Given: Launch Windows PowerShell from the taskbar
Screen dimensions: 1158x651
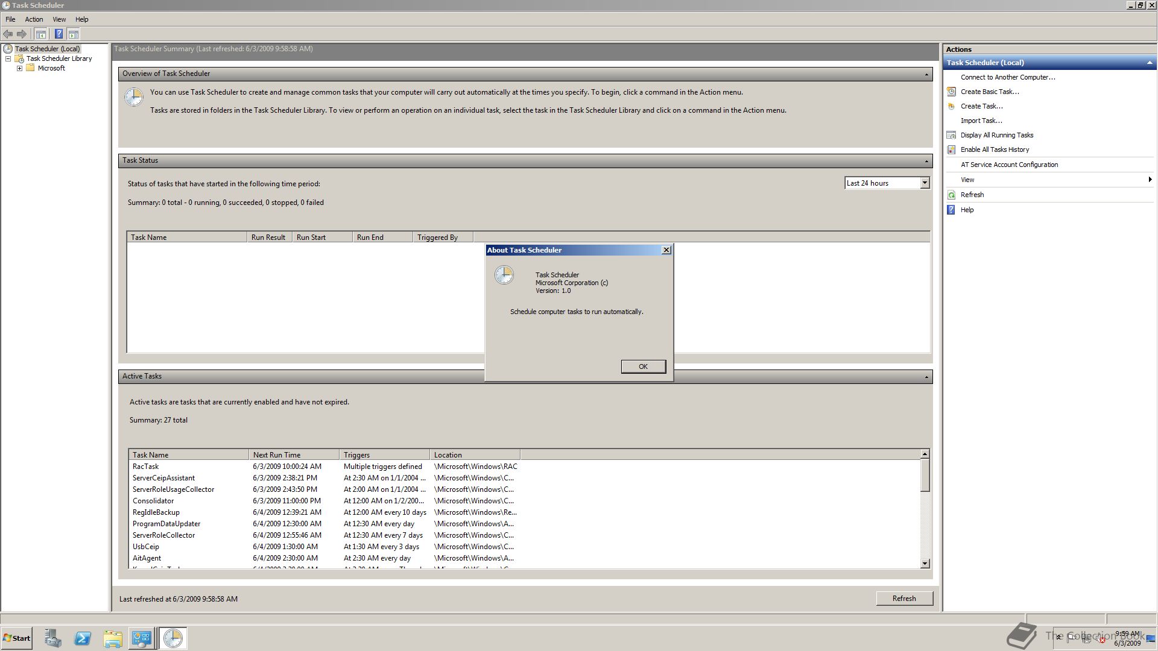Looking at the screenshot, I should tap(83, 638).
